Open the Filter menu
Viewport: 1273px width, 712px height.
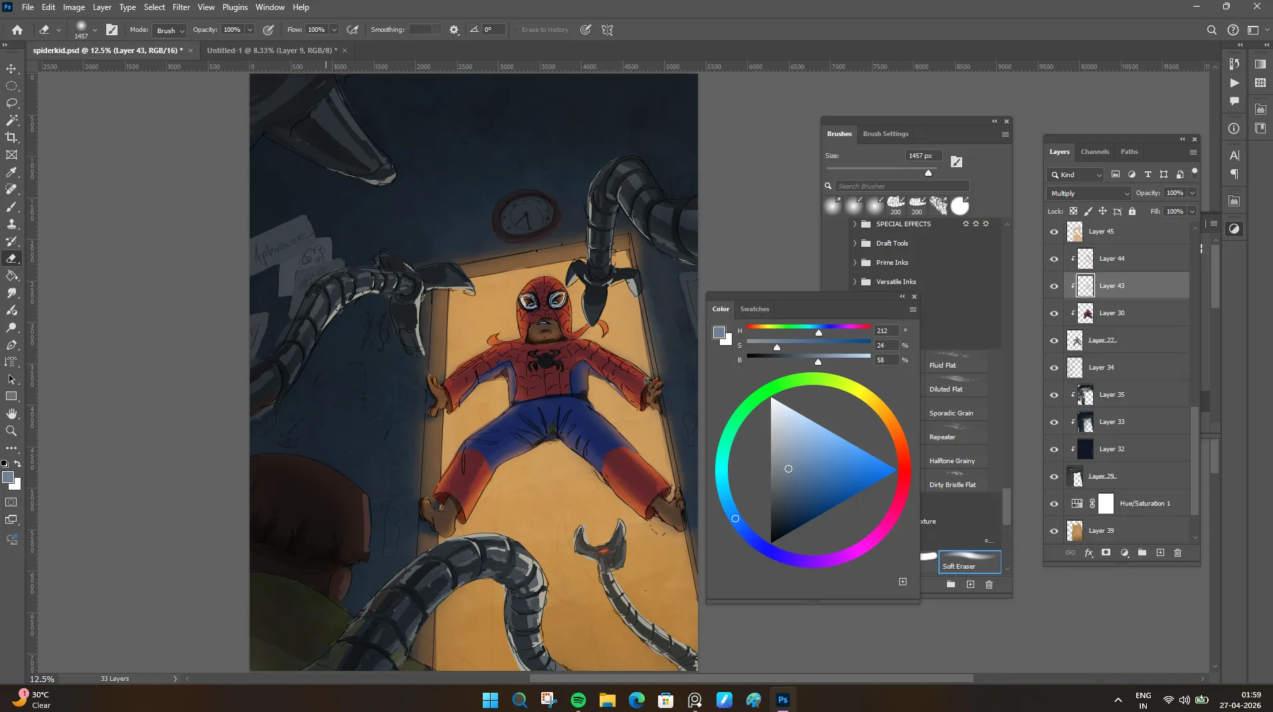point(181,7)
